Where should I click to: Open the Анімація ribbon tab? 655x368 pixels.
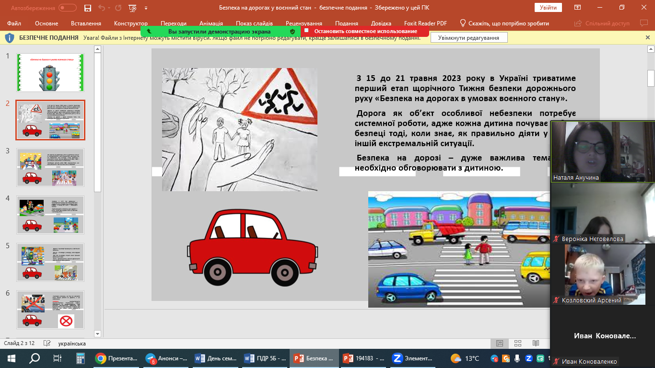pos(211,23)
